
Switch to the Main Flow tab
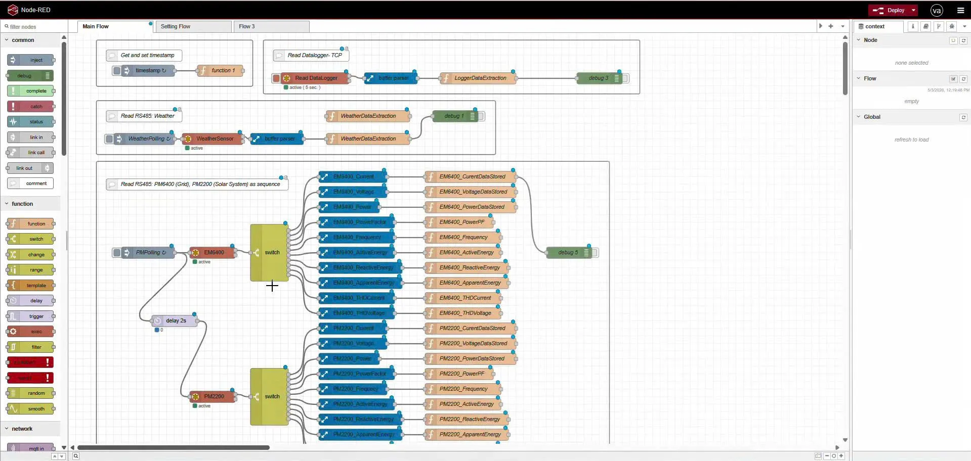coord(115,26)
